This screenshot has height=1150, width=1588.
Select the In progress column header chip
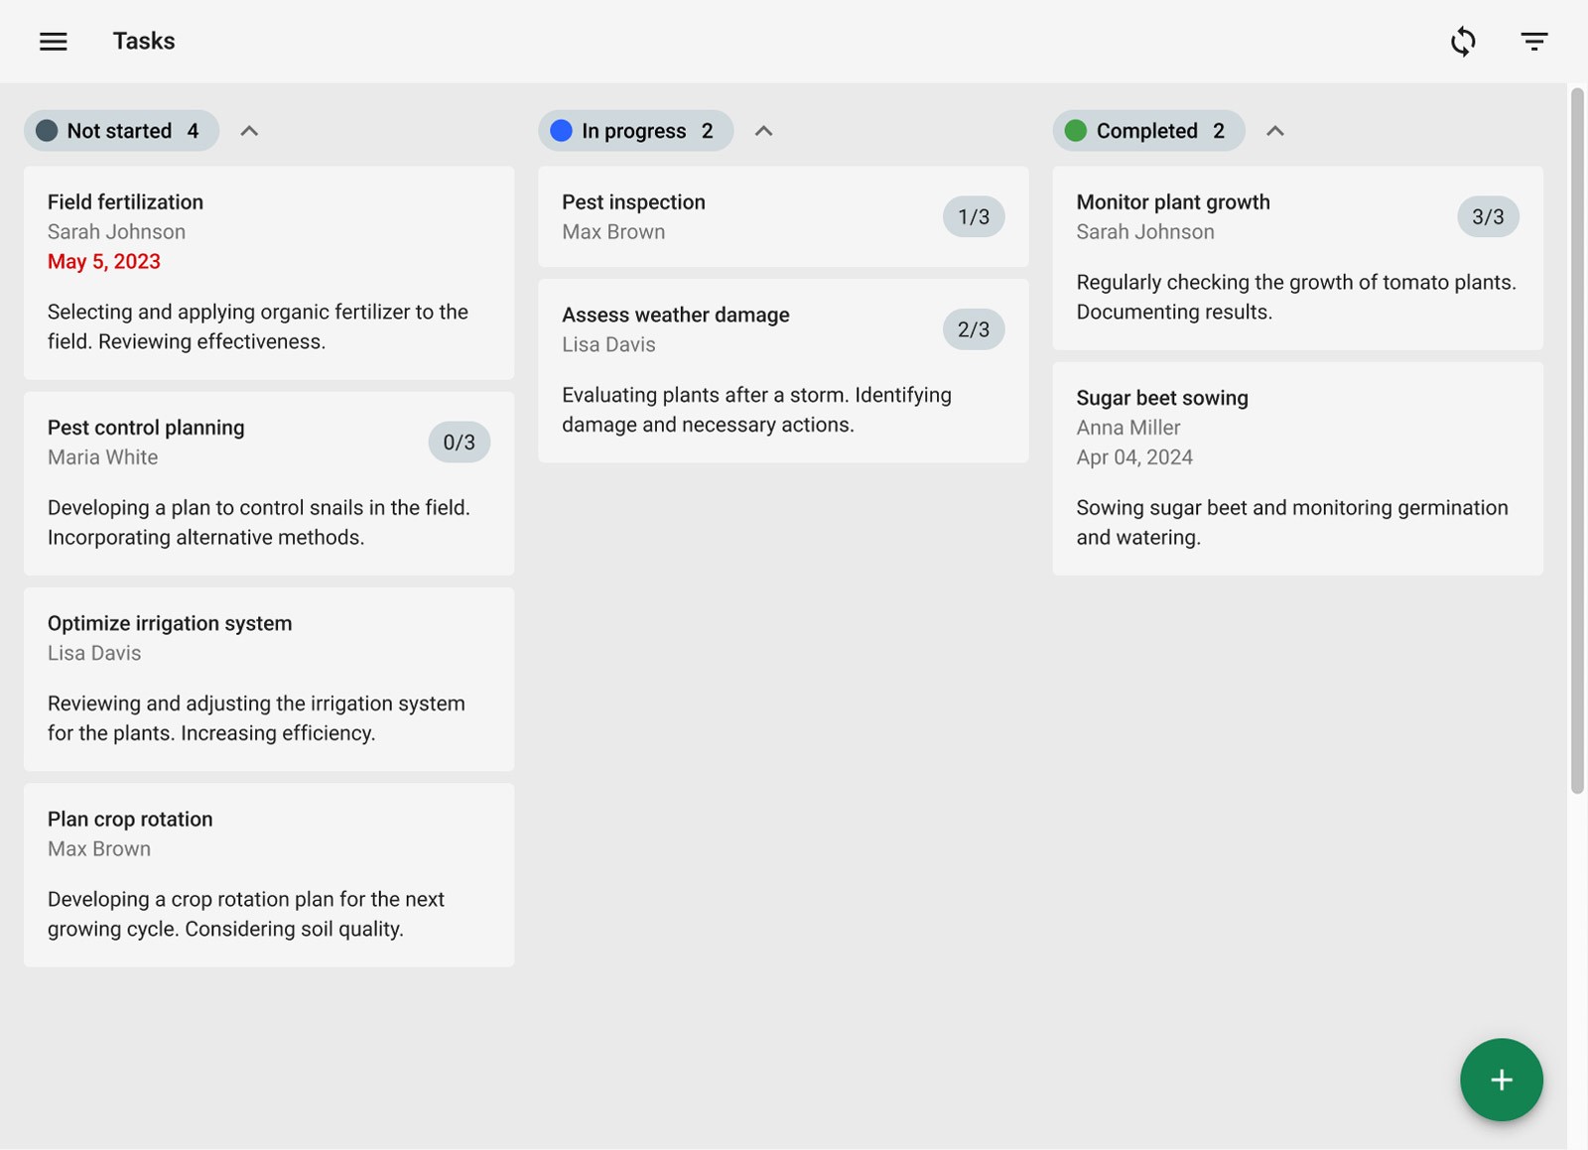point(635,130)
